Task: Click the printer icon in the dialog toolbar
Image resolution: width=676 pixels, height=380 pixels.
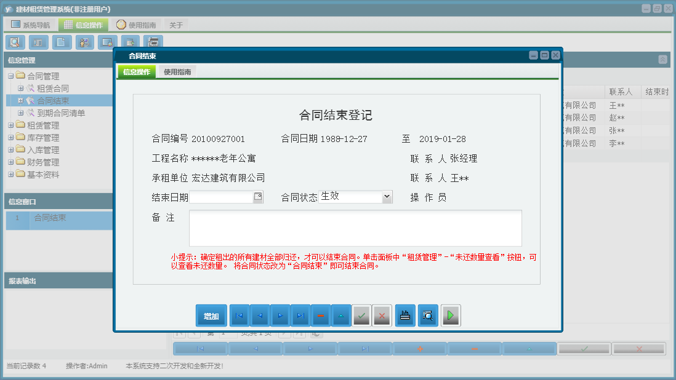Action: click(404, 315)
